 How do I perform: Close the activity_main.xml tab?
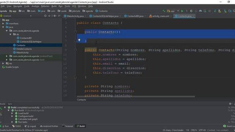point(171,16)
